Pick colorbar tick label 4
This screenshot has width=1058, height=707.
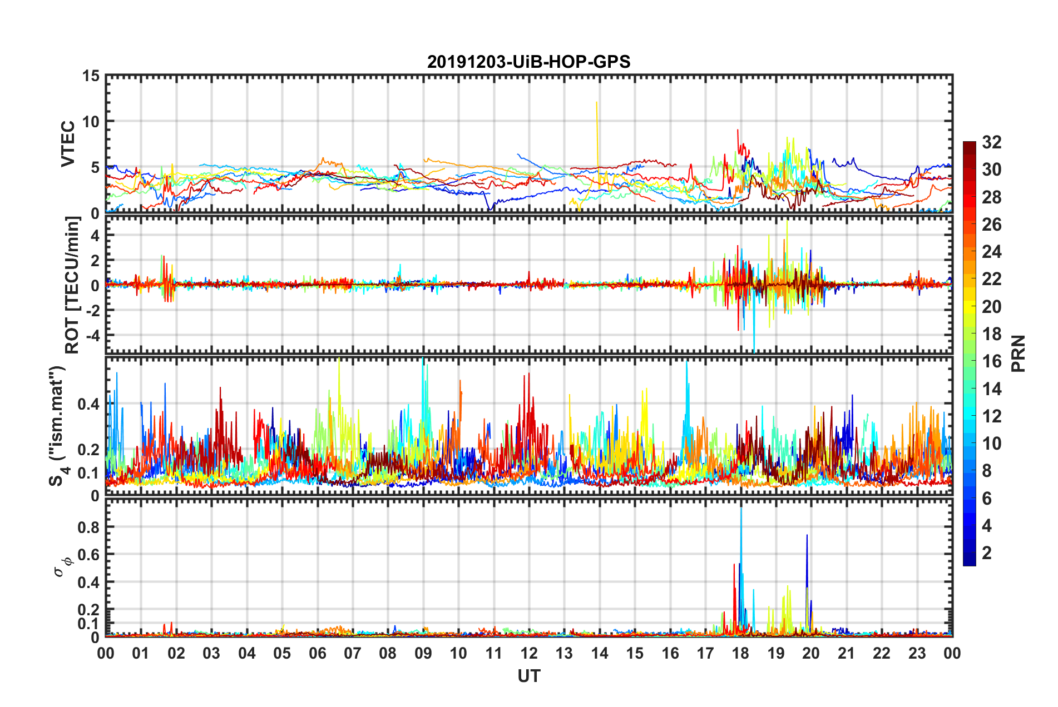pos(987,526)
